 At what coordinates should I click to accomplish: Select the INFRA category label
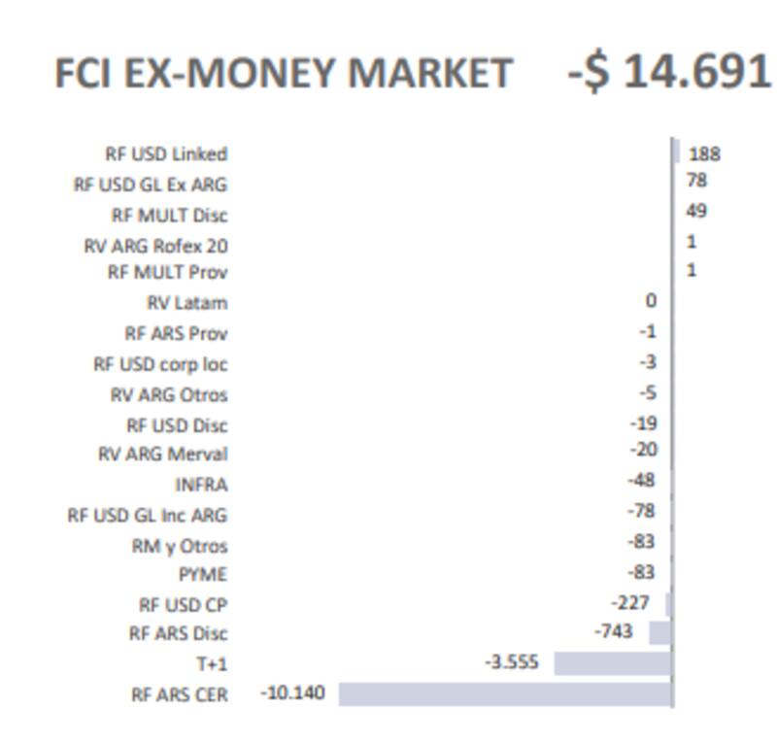click(x=201, y=485)
